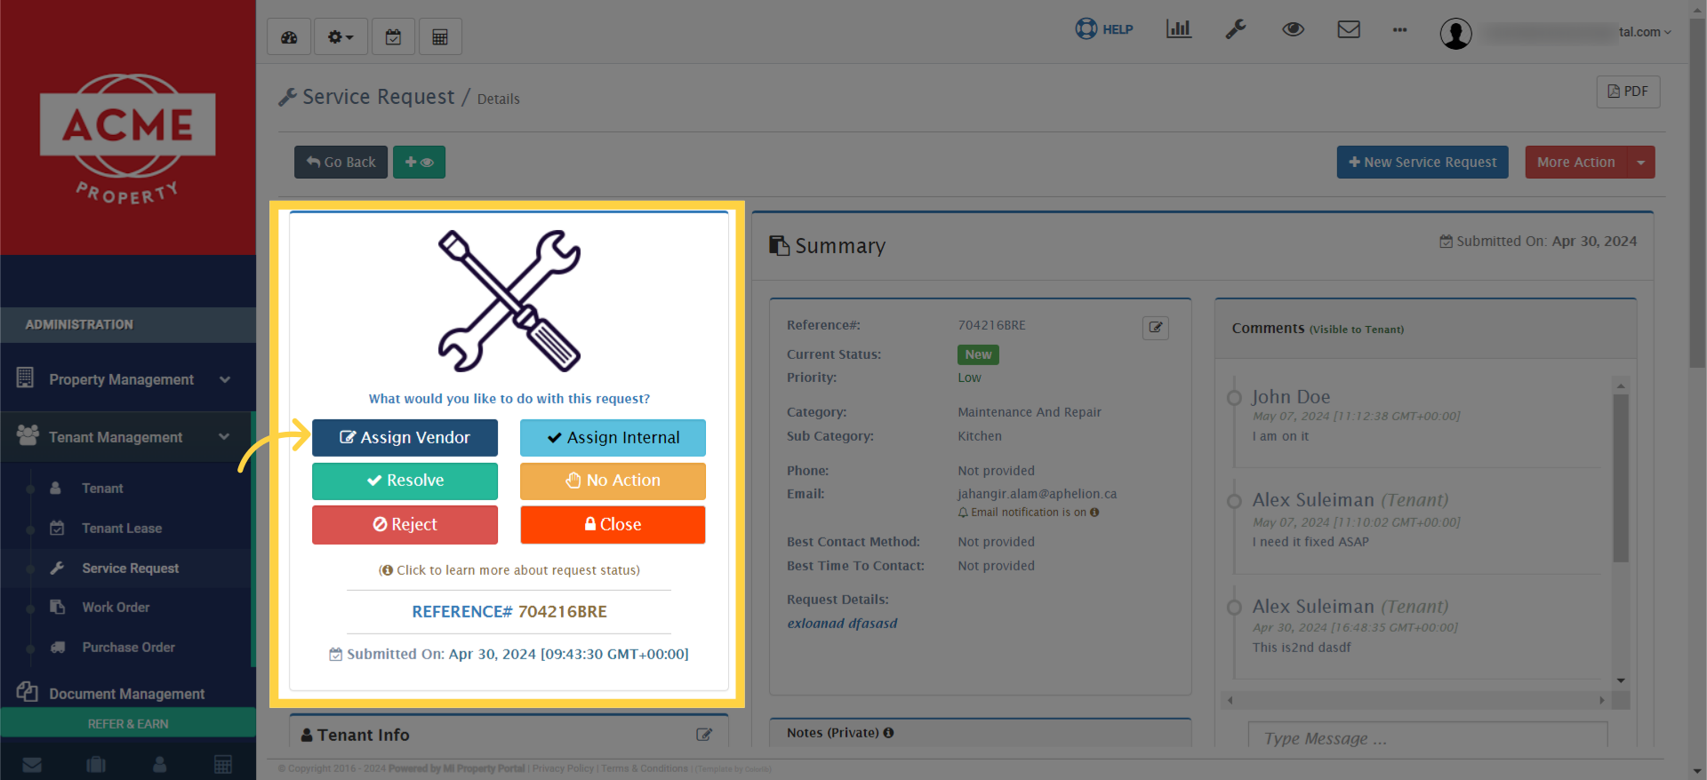
Task: Click comments vertical scrollbar thumb
Action: [x=1621, y=478]
